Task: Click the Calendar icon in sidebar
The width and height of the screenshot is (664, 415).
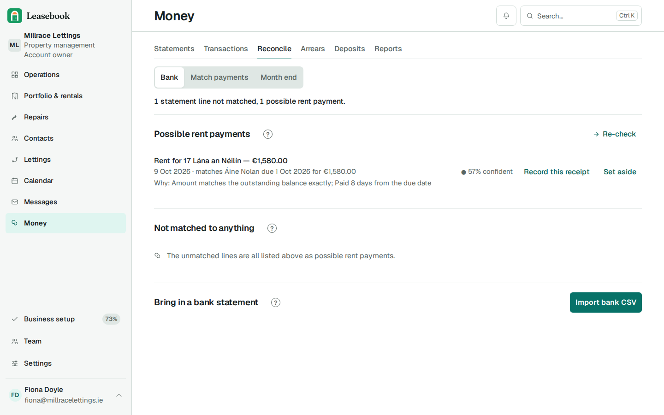Action: click(x=15, y=181)
